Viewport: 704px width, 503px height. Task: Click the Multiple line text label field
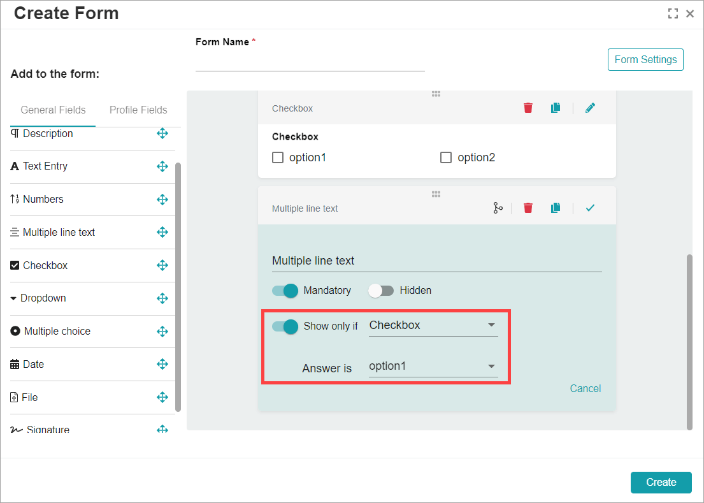(437, 261)
